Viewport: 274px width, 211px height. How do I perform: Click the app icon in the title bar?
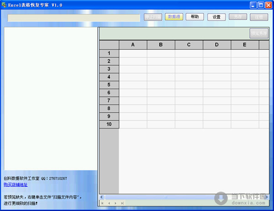click(x=4, y=5)
